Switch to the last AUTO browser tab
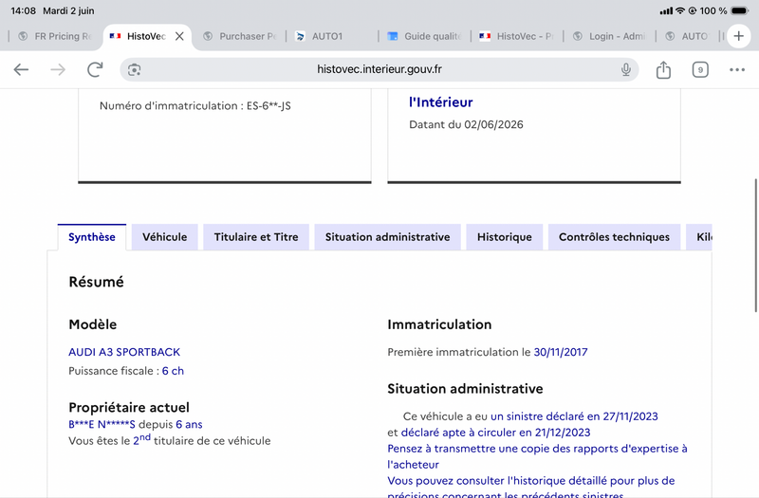The width and height of the screenshot is (759, 498). 687,36
